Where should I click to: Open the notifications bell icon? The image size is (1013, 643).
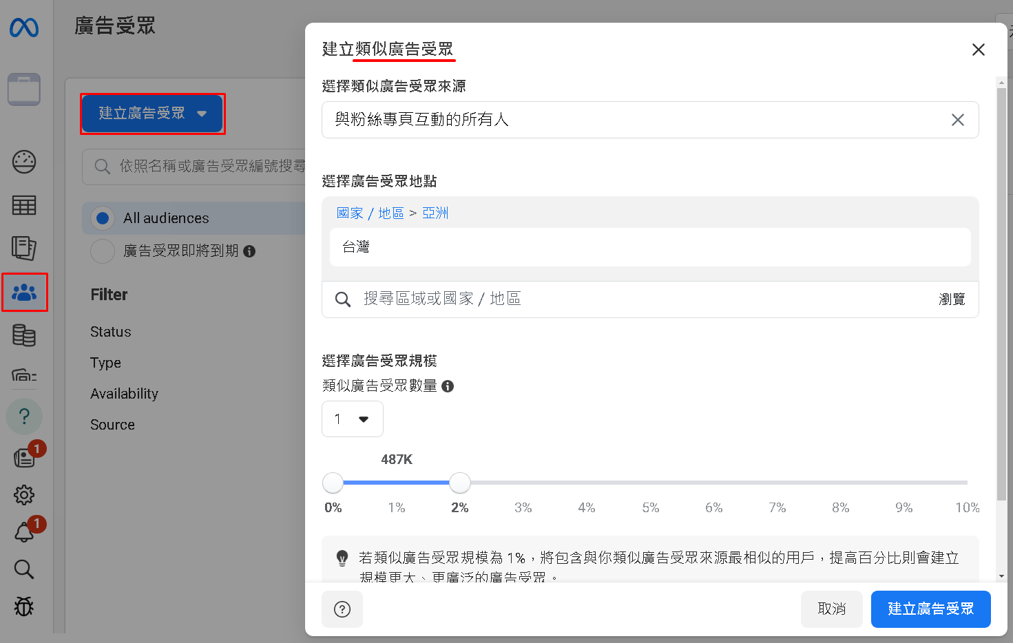24,532
